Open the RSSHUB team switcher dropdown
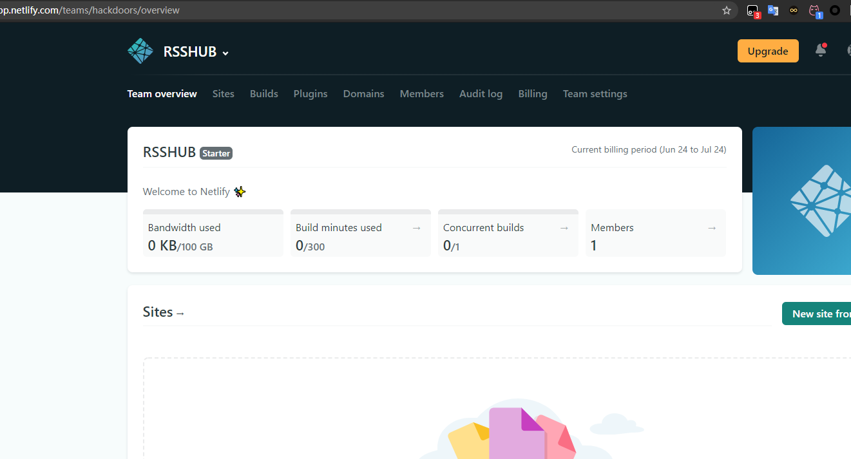The image size is (851, 459). click(196, 52)
